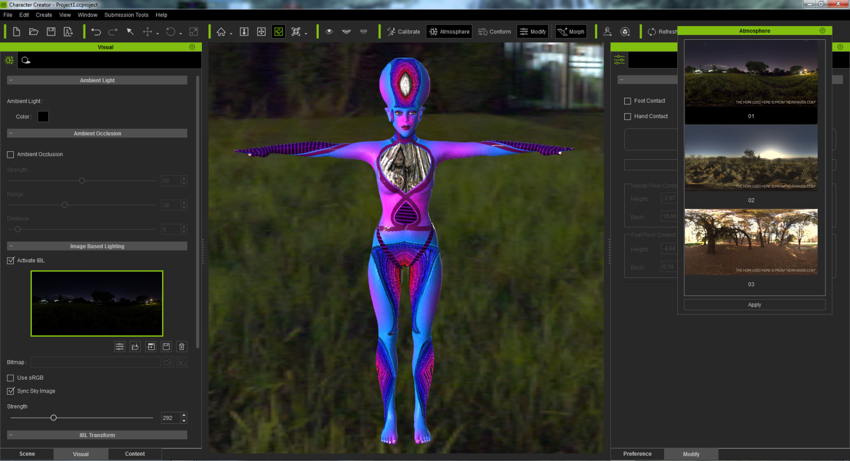Click the sliders icon in Modify panel
This screenshot has height=461, width=850.
pyautogui.click(x=619, y=60)
